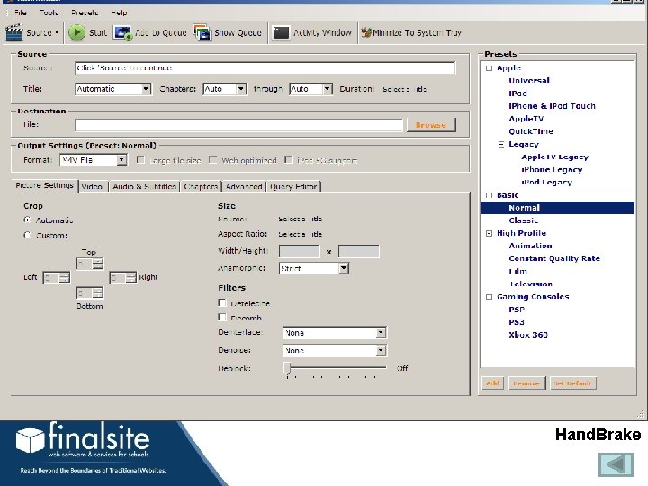Switch to the Video tab
The height and width of the screenshot is (486, 648).
(x=92, y=186)
